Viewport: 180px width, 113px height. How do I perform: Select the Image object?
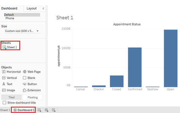(x=8, y=90)
